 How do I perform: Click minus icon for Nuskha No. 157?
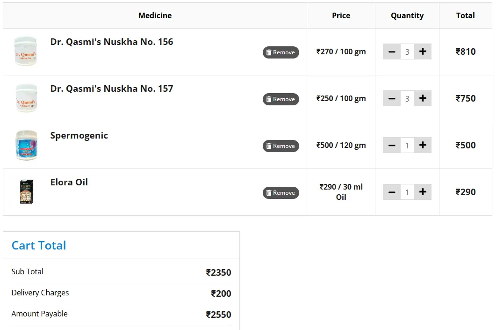(x=392, y=98)
